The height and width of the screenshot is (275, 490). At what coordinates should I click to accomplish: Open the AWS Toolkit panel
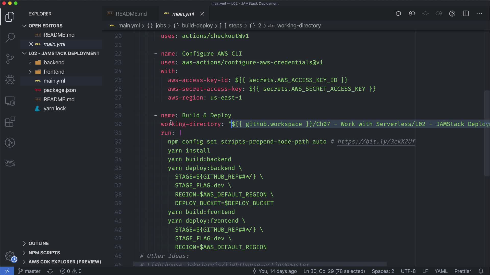[x=10, y=163]
